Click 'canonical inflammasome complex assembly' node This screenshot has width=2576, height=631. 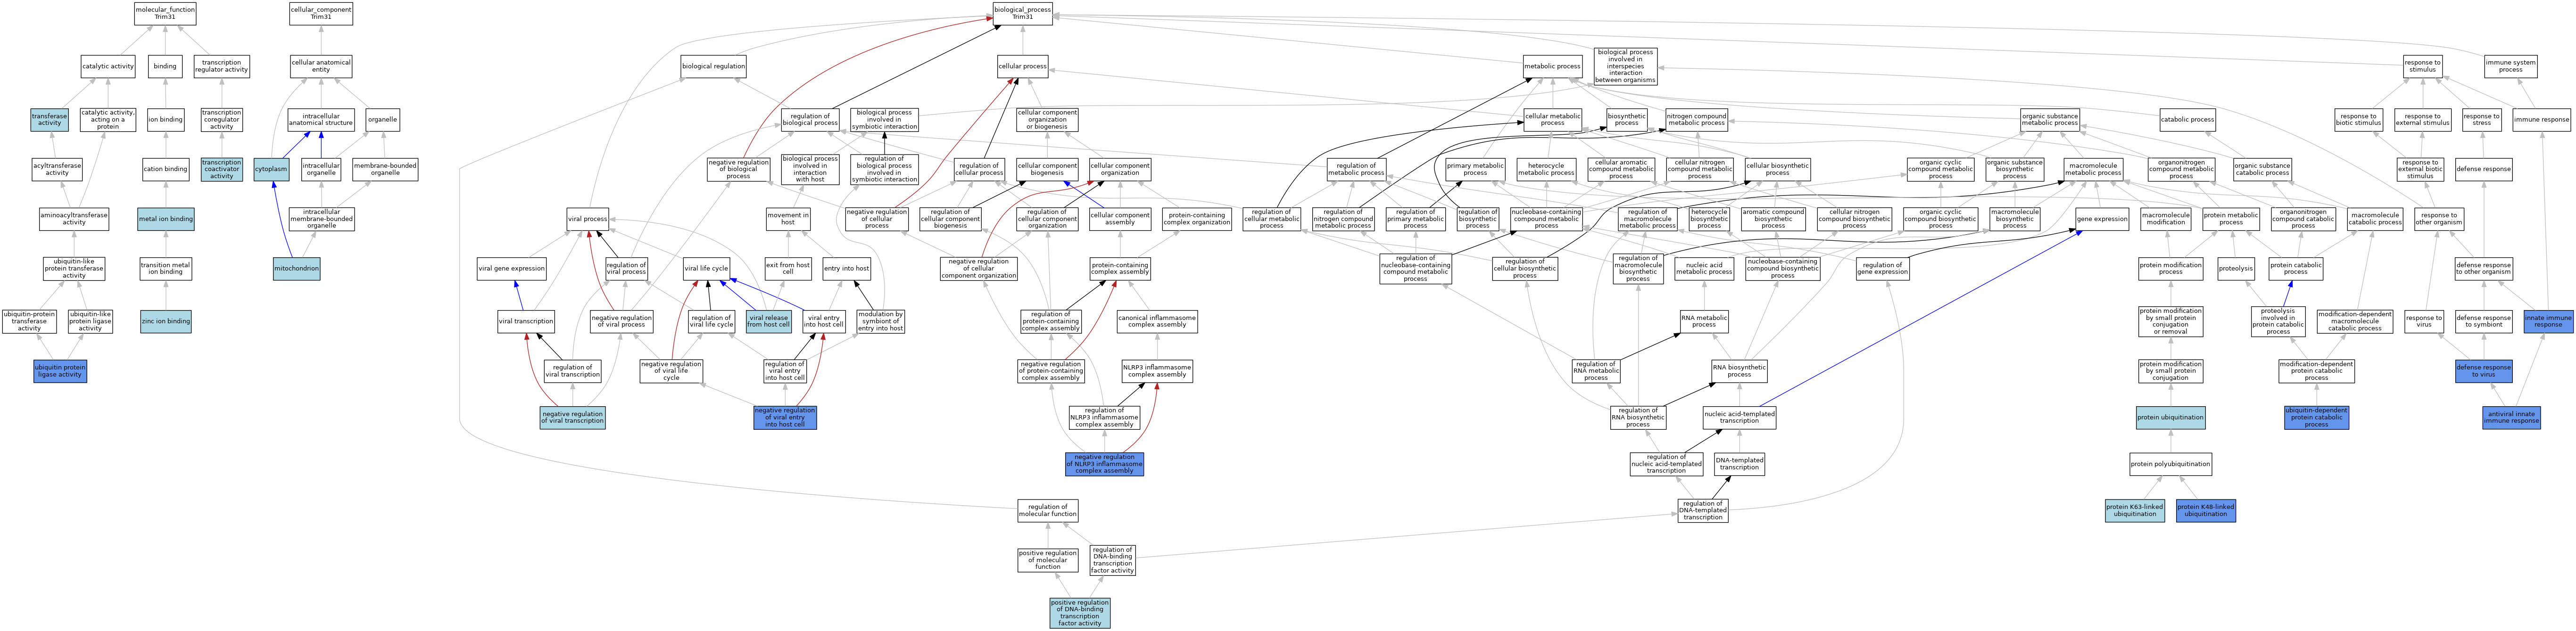(x=1157, y=322)
